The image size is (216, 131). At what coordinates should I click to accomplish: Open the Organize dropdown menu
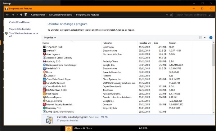(x=50, y=38)
